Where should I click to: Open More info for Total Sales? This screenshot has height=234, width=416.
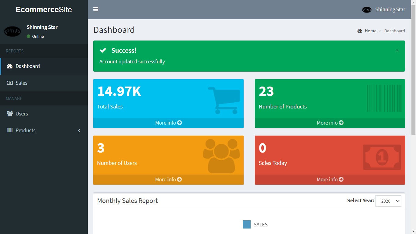[x=168, y=123]
